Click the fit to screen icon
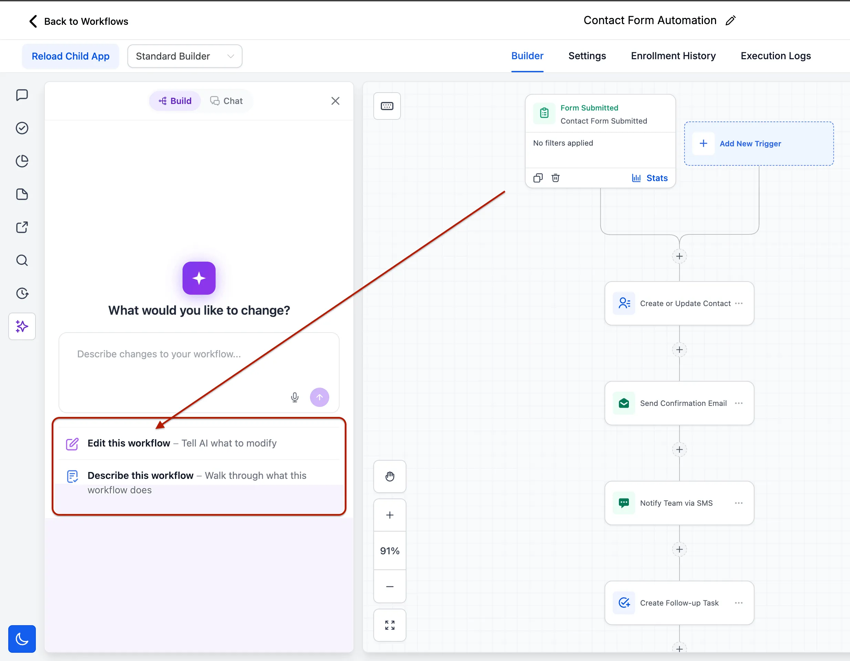The width and height of the screenshot is (850, 661). (390, 625)
